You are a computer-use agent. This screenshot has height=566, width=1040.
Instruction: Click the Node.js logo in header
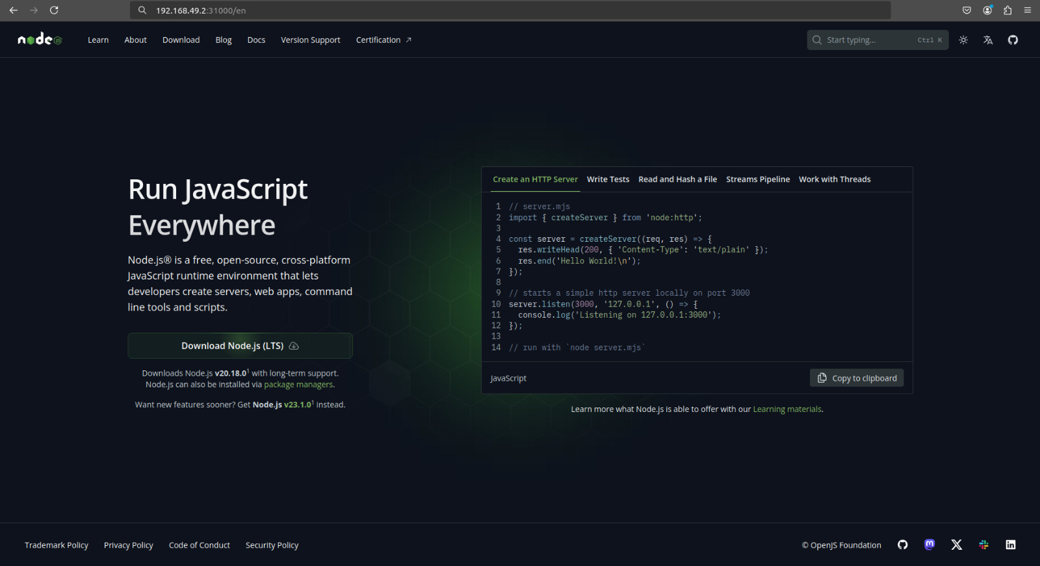pos(40,40)
